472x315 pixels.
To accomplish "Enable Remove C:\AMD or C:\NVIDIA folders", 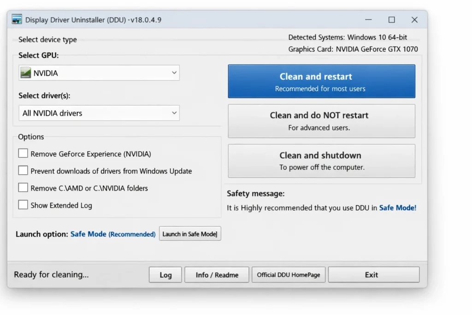I will click(x=23, y=188).
